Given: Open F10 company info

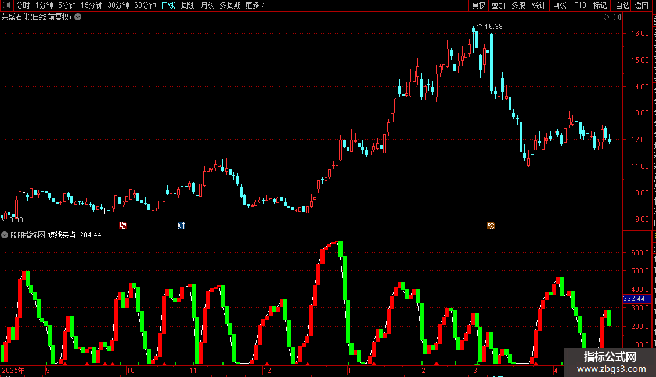Looking at the screenshot, I should (580, 5).
